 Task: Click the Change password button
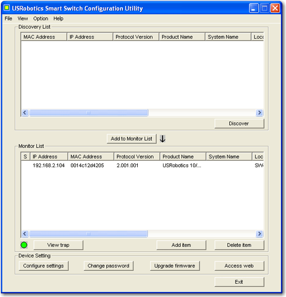pos(109,266)
